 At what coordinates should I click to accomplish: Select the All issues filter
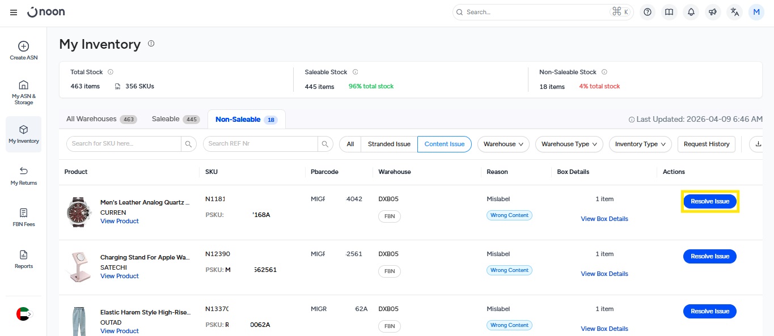350,144
